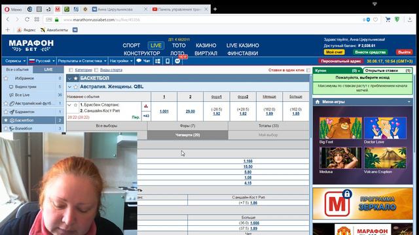Click the Персональный адрес button

(x=340, y=61)
